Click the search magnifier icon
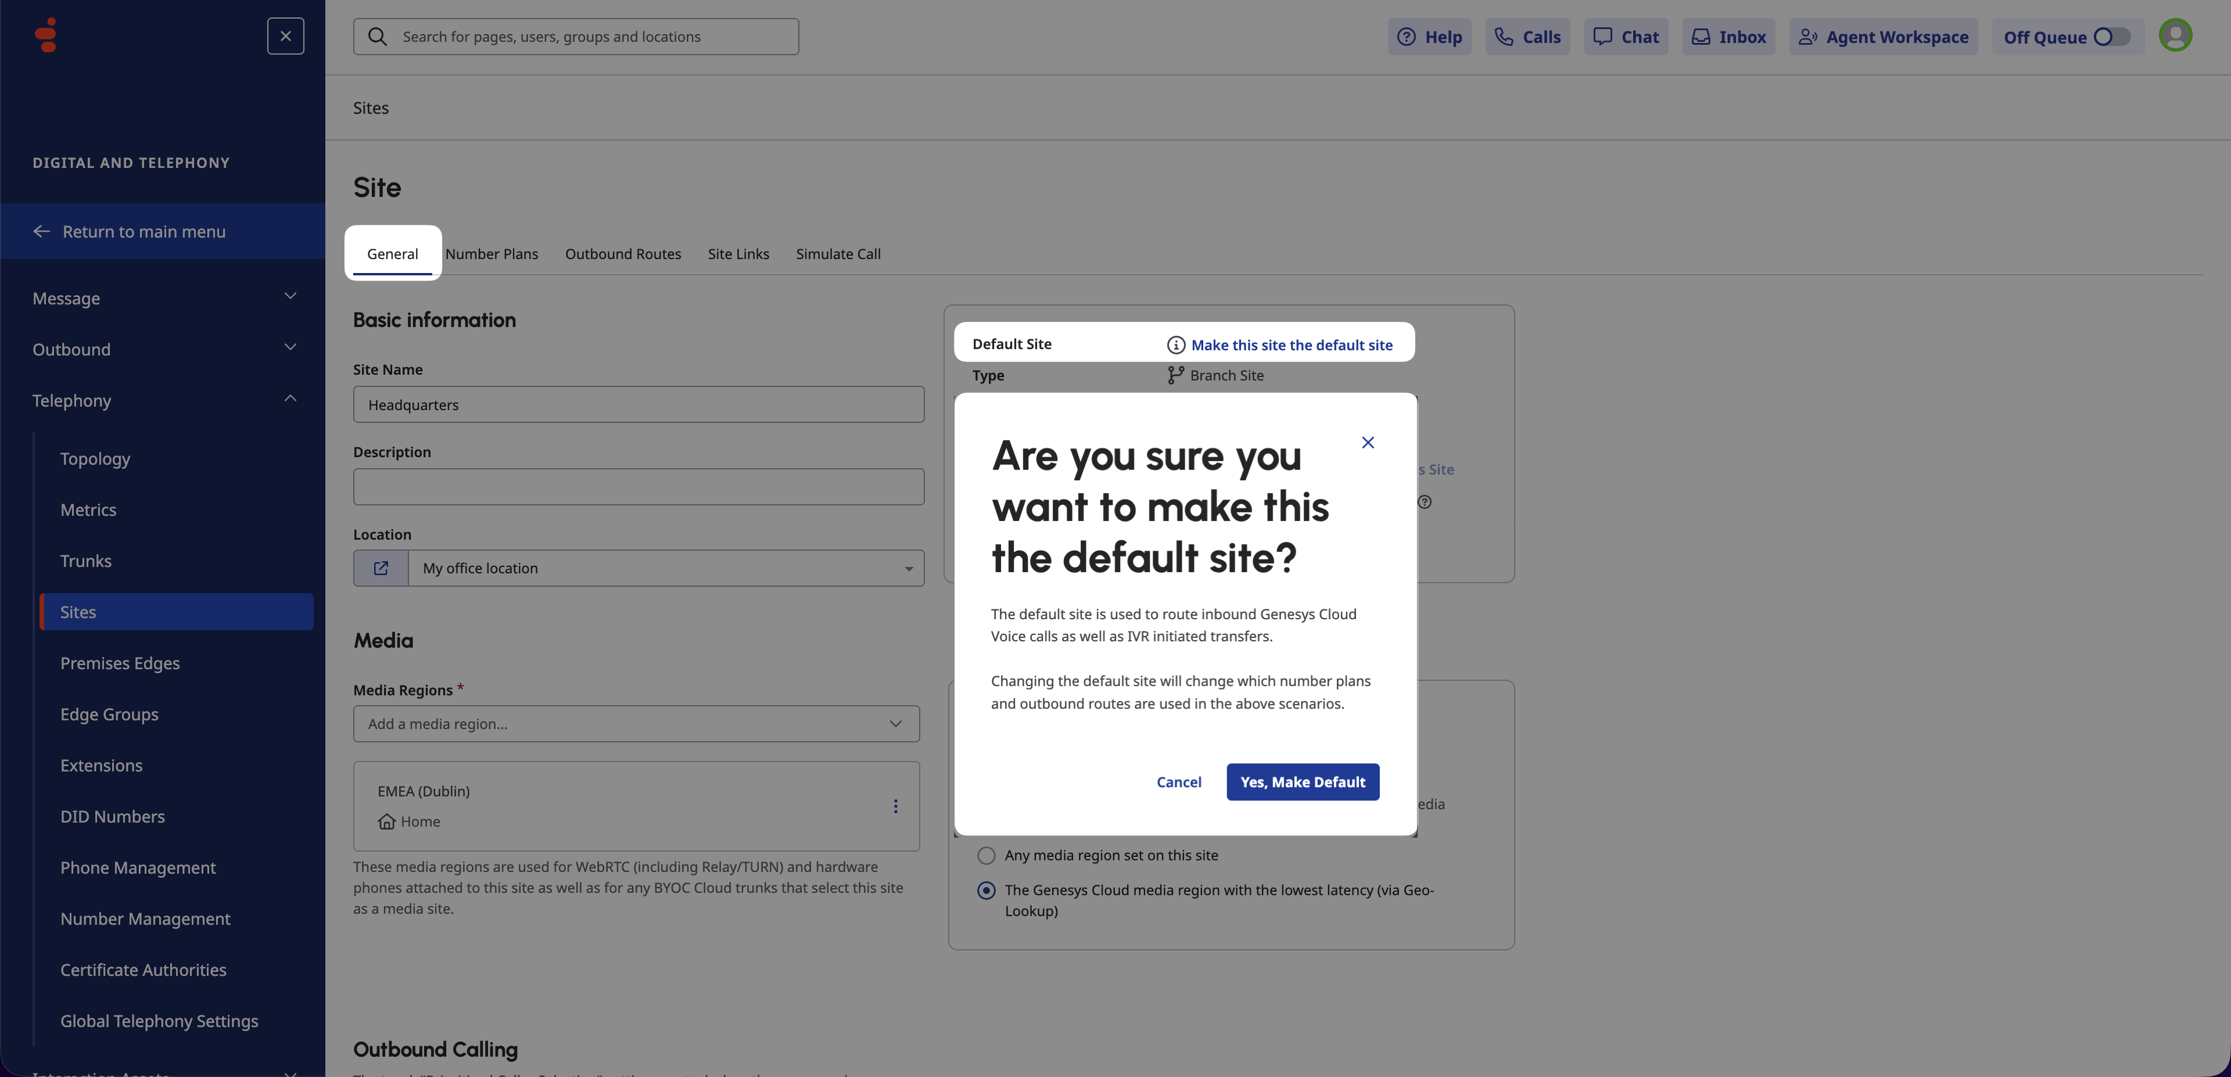 pos(378,37)
